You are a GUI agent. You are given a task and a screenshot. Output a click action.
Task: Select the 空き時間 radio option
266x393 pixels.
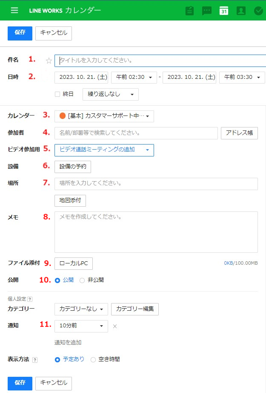(x=93, y=360)
